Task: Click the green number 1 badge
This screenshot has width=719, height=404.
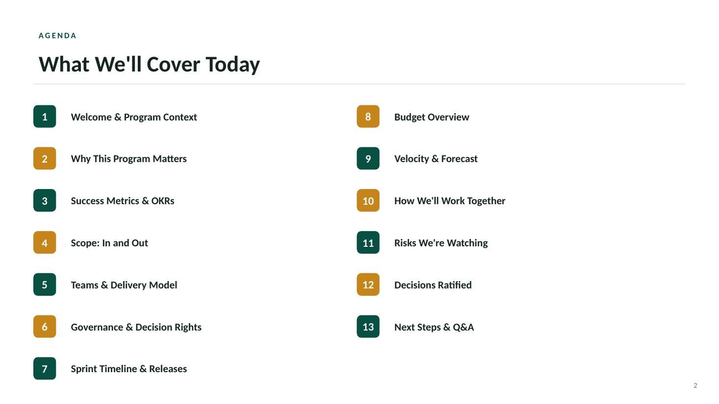Action: point(45,117)
